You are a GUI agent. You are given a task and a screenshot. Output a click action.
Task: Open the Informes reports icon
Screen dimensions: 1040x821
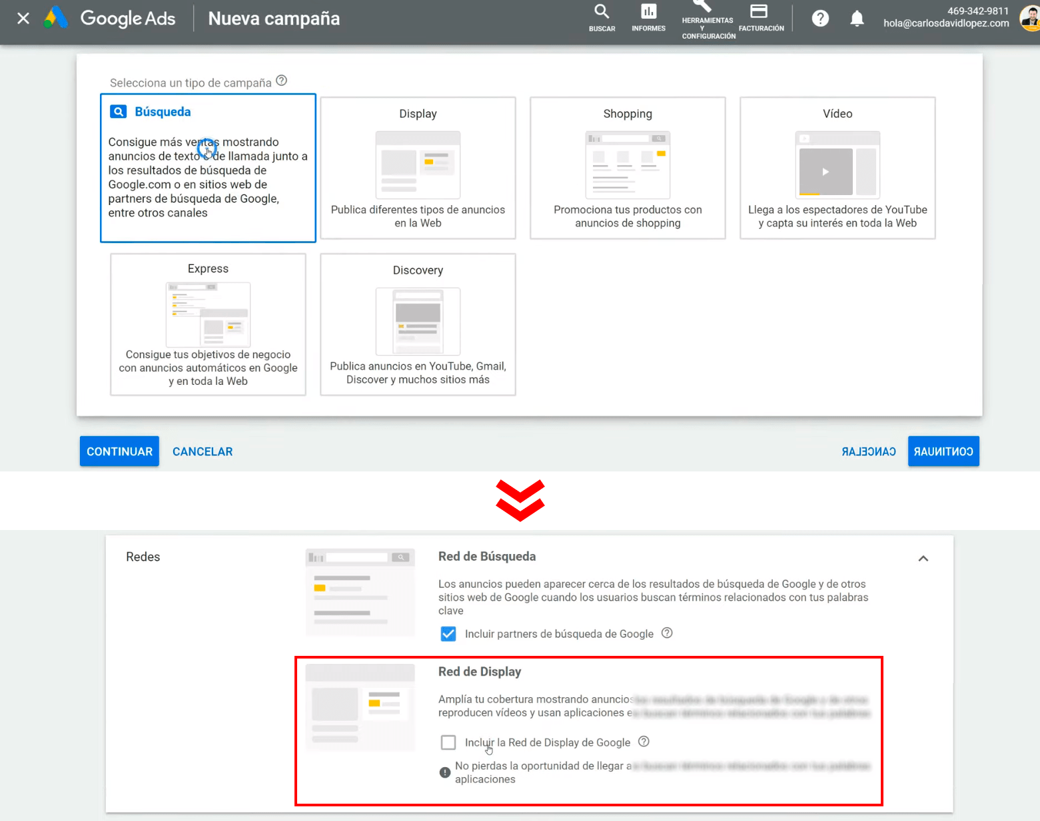pos(648,18)
